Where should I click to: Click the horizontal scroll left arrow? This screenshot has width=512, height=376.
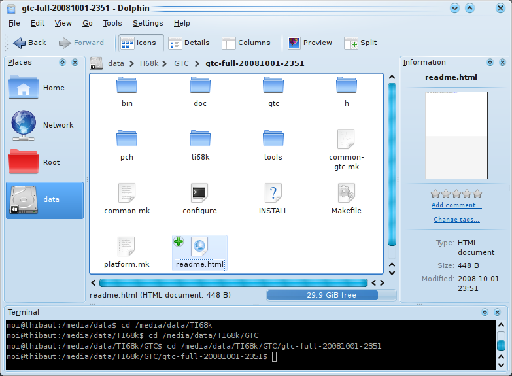(94, 282)
